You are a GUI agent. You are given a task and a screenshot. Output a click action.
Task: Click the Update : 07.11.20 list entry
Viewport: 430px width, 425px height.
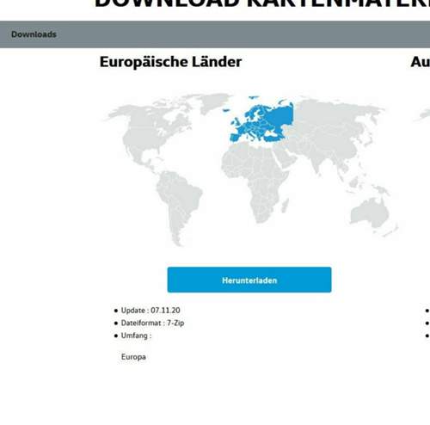click(x=150, y=311)
